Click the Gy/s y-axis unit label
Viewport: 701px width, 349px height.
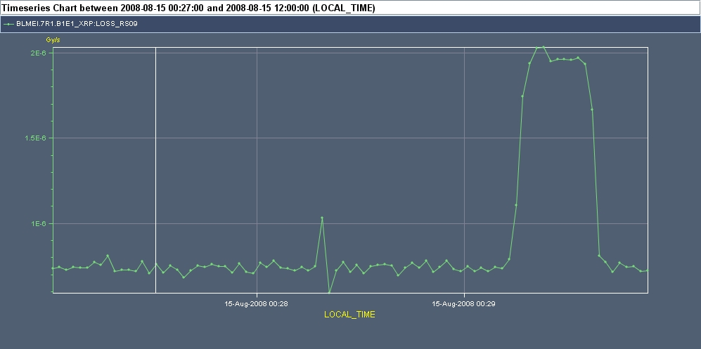click(x=53, y=40)
